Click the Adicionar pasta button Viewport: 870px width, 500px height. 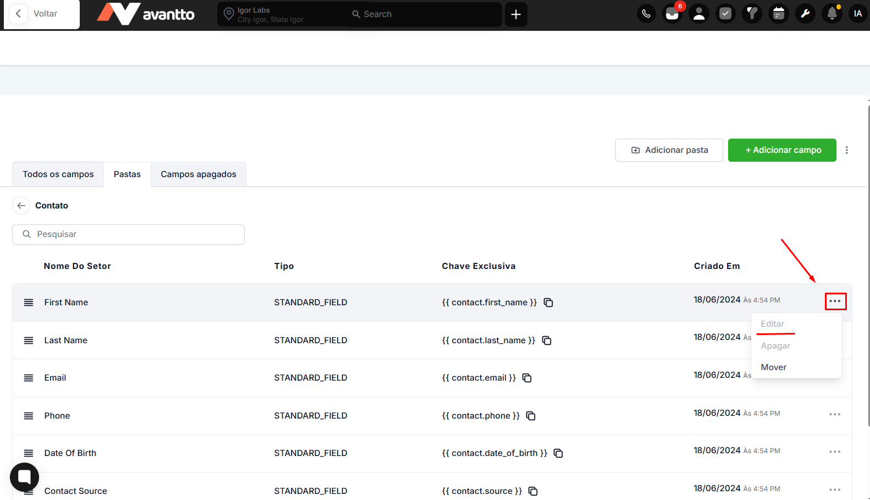[x=669, y=150]
